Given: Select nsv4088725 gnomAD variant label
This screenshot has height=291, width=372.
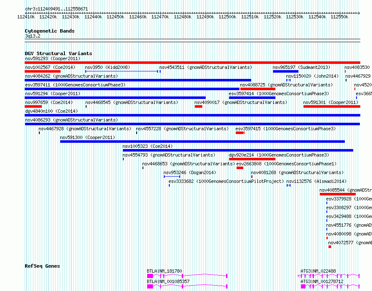Looking at the screenshot, I should pyautogui.click(x=286, y=85).
